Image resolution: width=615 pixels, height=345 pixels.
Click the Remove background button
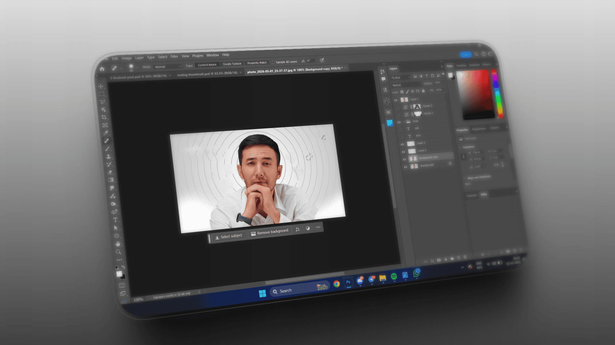[269, 232]
